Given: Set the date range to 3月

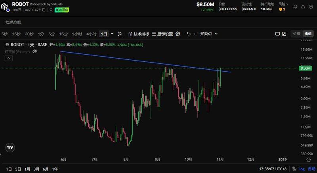Looking at the screenshot, I should tap(36, 169).
